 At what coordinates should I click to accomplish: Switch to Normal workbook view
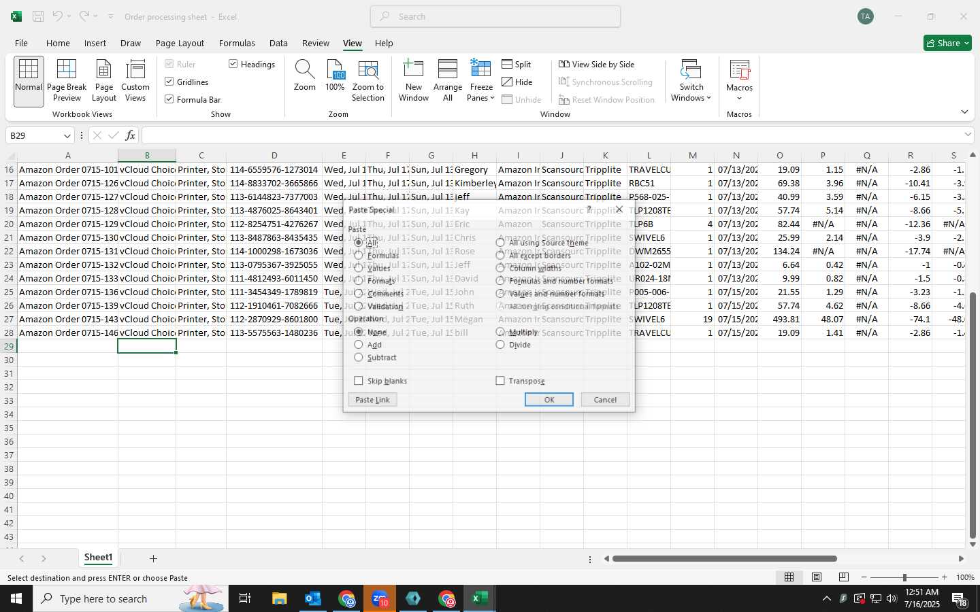29,81
